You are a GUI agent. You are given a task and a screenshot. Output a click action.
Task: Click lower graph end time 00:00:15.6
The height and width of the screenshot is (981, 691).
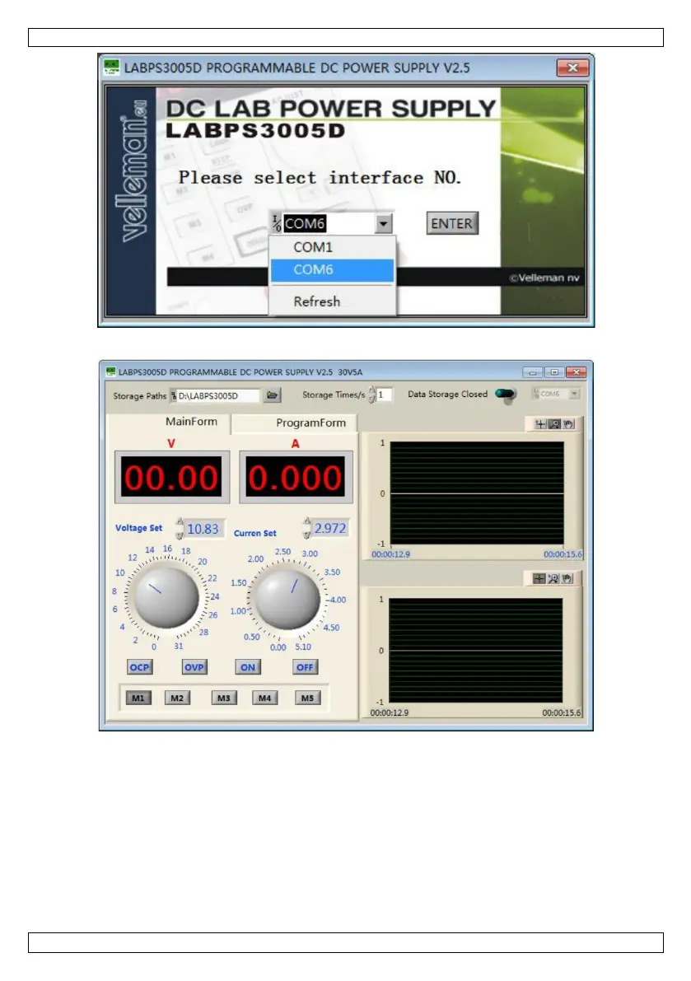561,712
